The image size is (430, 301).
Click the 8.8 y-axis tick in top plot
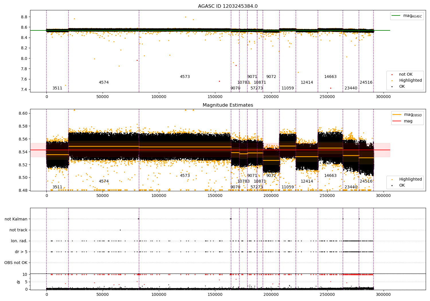click(x=24, y=17)
